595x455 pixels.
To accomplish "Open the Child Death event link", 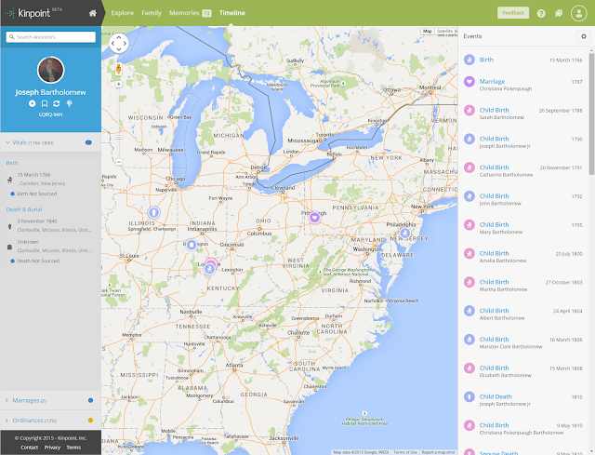I will [496, 396].
